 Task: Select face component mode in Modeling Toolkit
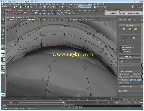(x=136, y=29)
